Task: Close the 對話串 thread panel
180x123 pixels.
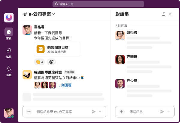Action: (x=170, y=14)
